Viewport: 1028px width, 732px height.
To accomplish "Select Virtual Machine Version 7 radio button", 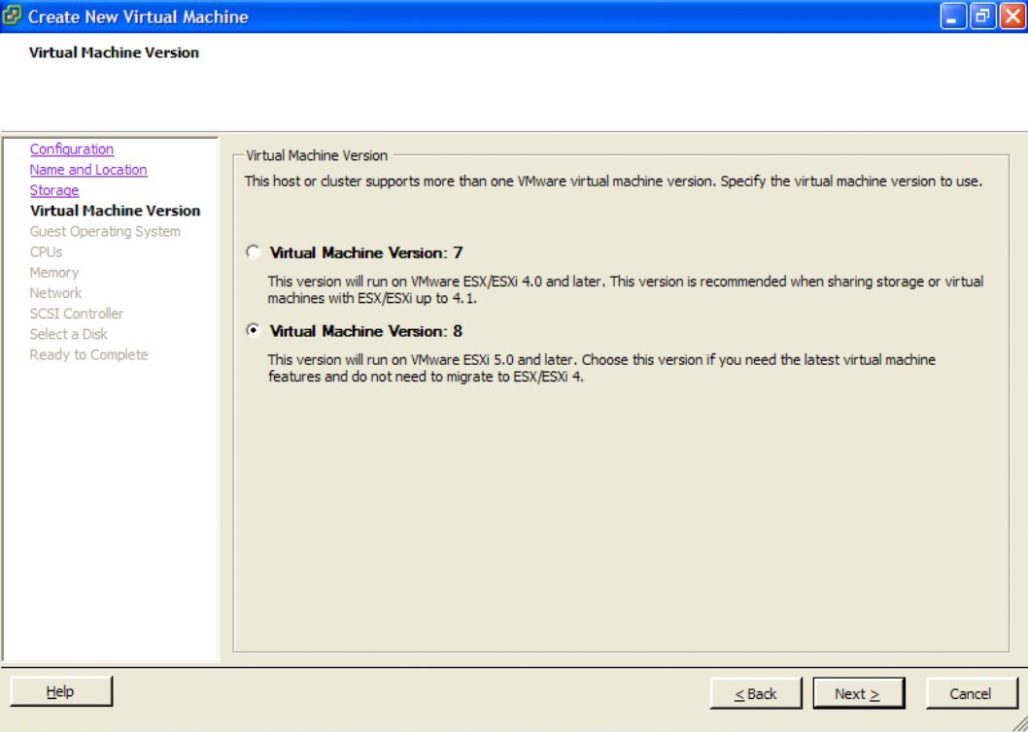I will pos(253,252).
